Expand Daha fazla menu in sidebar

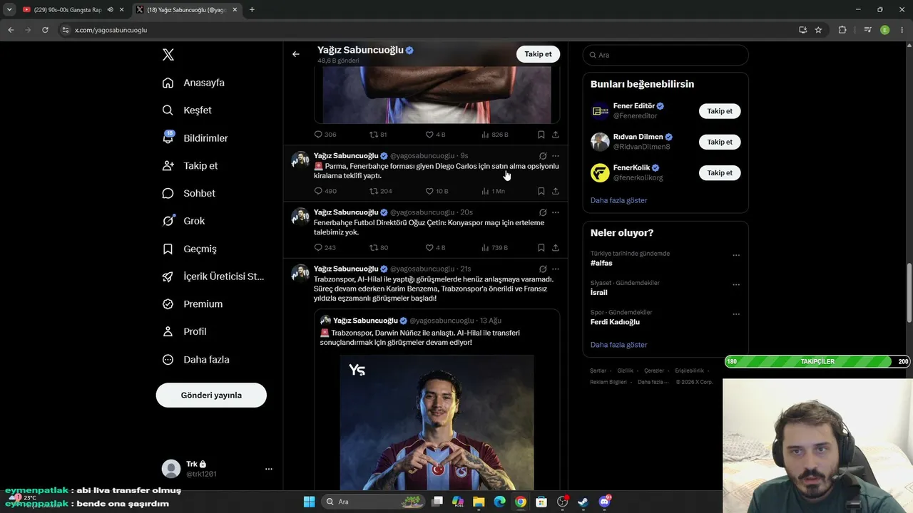click(196, 360)
